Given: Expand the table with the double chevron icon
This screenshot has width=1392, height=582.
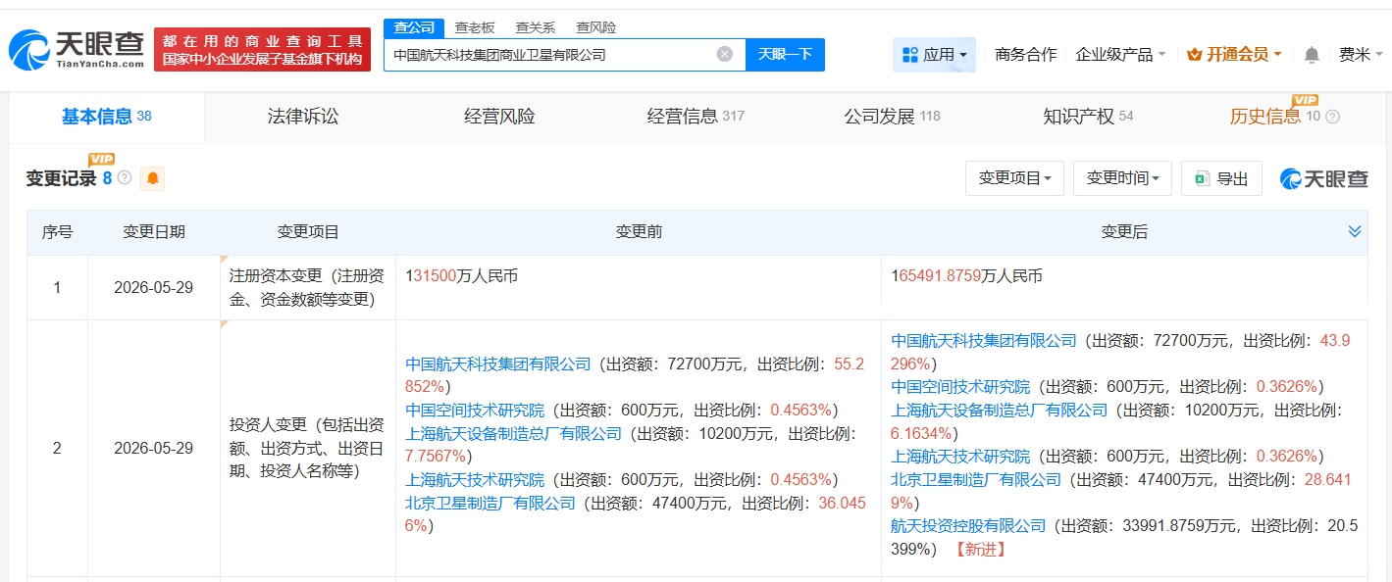Looking at the screenshot, I should [x=1355, y=232].
